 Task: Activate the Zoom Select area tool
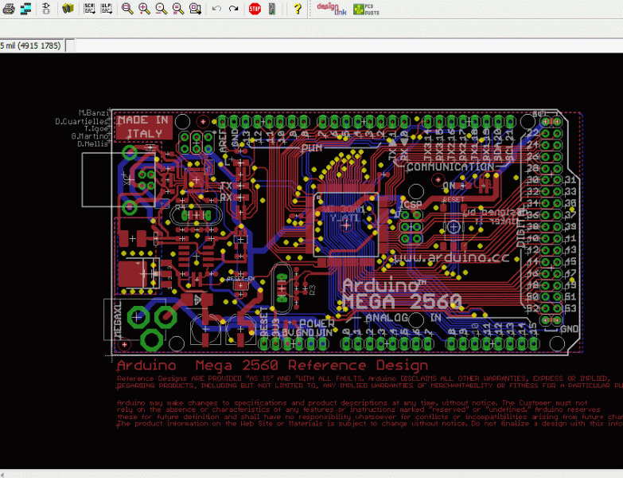point(195,9)
